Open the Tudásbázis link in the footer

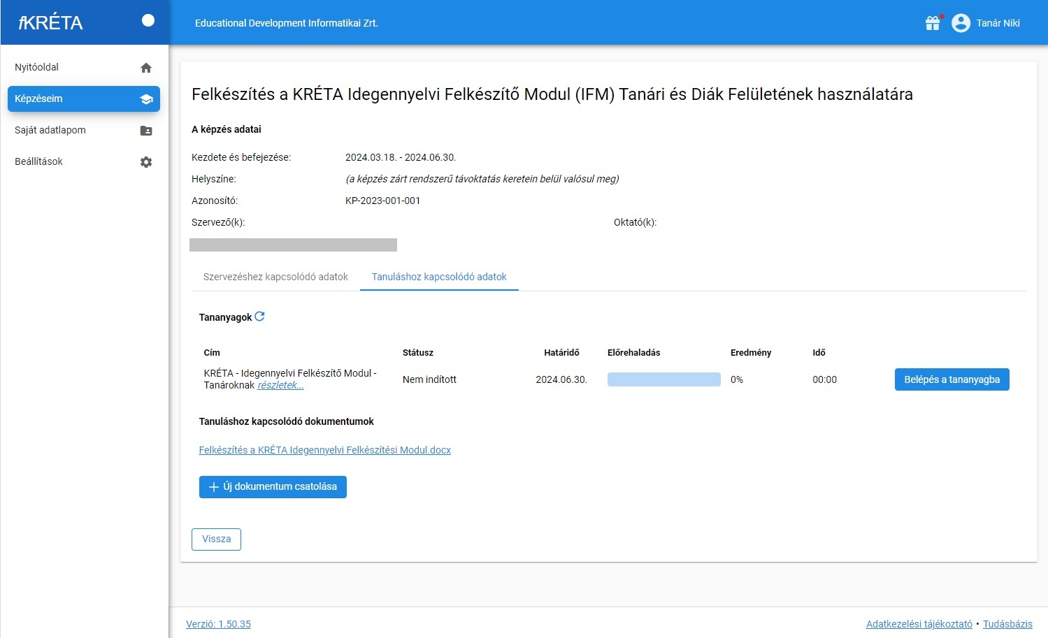(x=1007, y=624)
